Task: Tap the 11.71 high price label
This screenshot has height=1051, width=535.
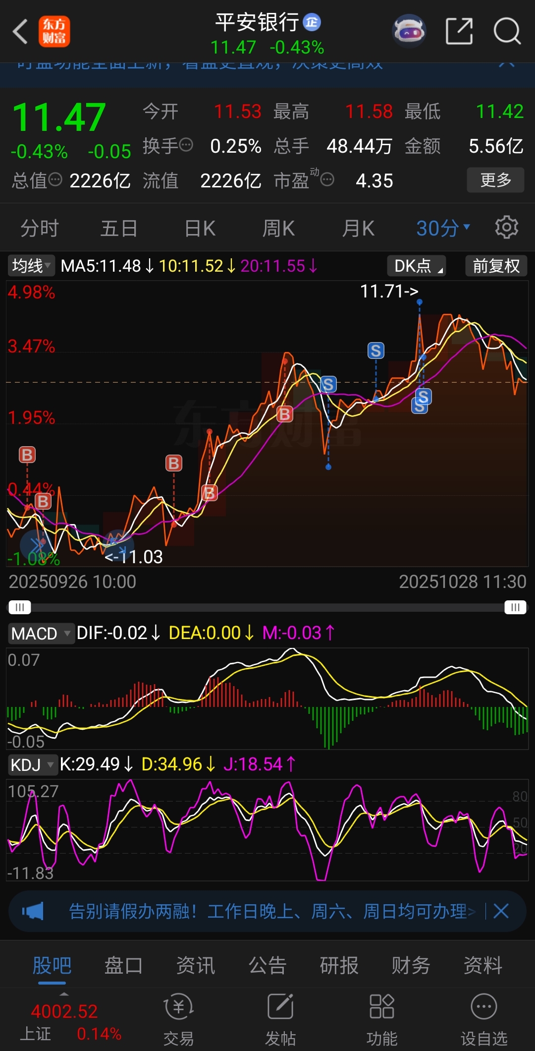Action: tap(389, 292)
